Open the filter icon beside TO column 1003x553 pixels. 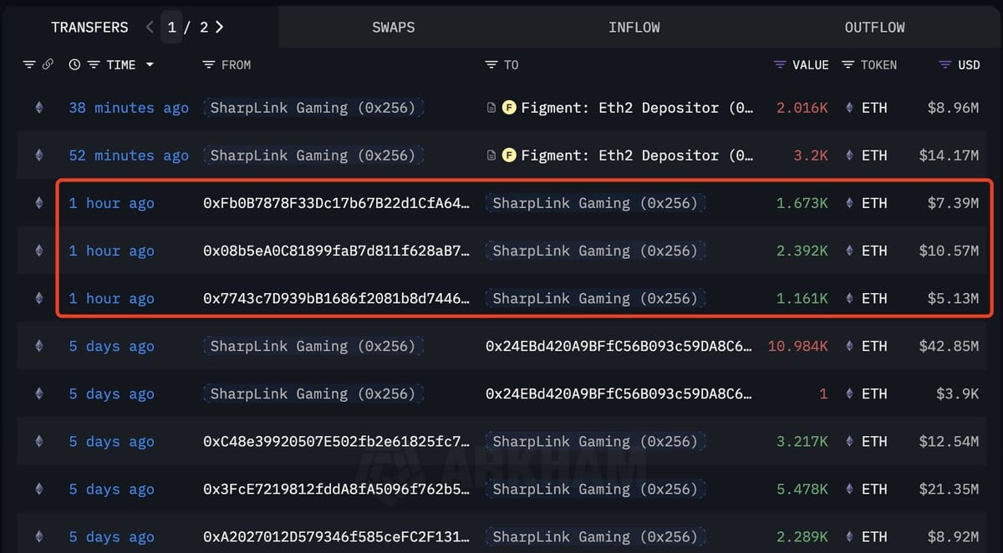(x=491, y=64)
